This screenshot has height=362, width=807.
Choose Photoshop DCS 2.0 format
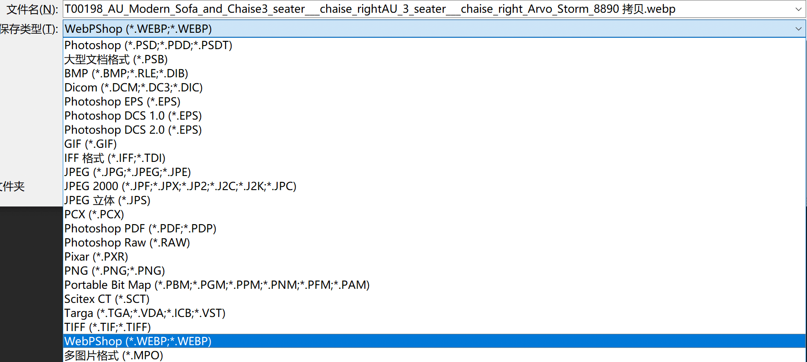(133, 130)
